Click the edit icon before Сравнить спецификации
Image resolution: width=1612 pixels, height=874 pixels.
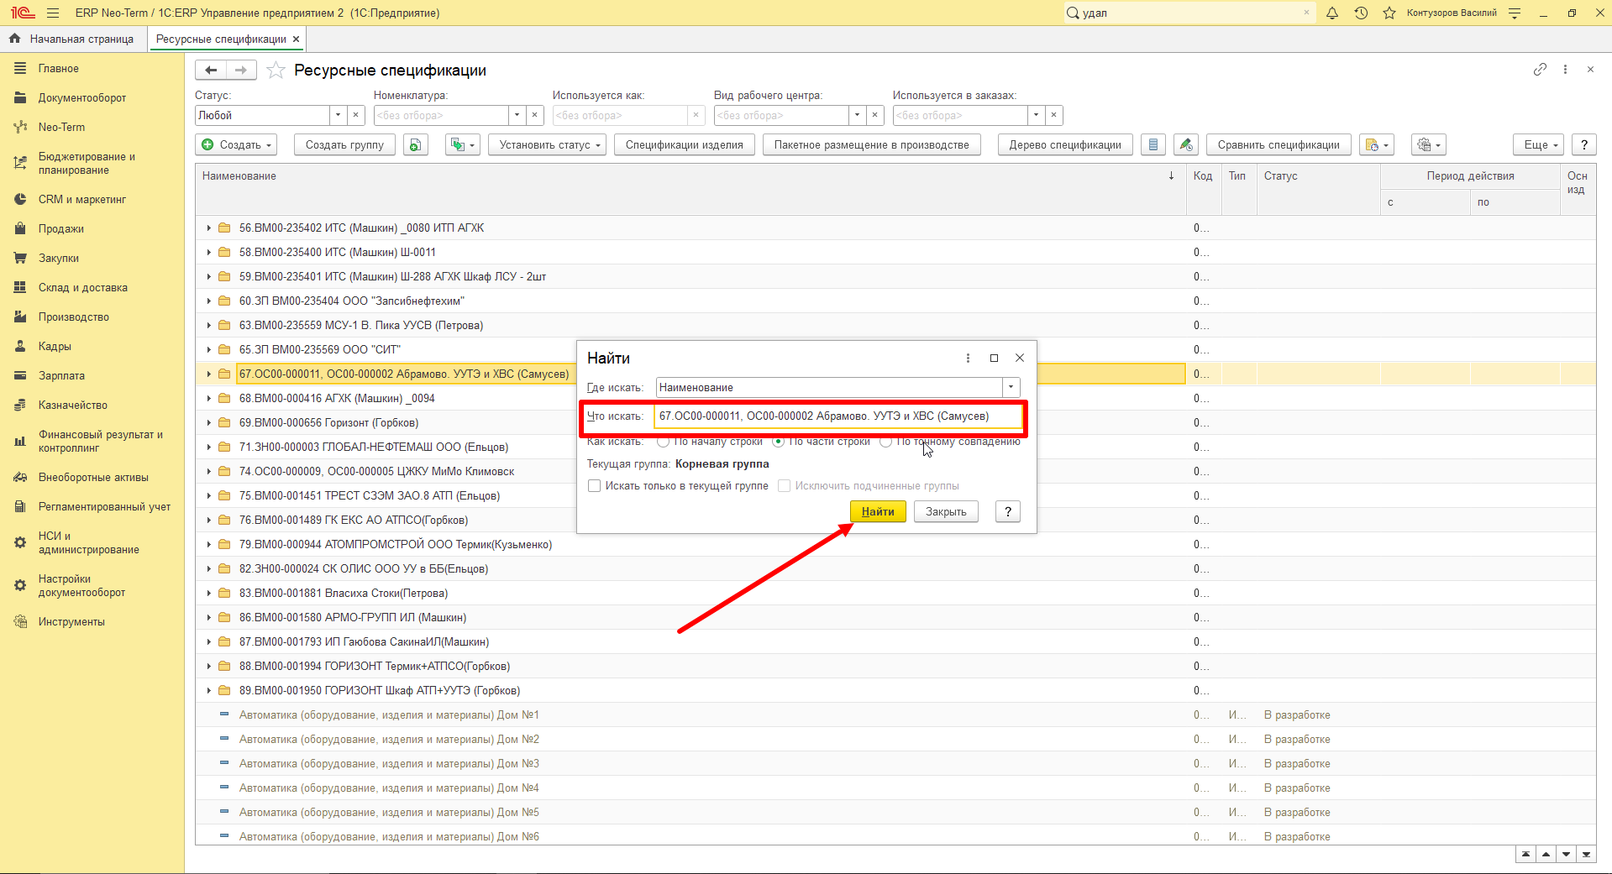coord(1185,145)
